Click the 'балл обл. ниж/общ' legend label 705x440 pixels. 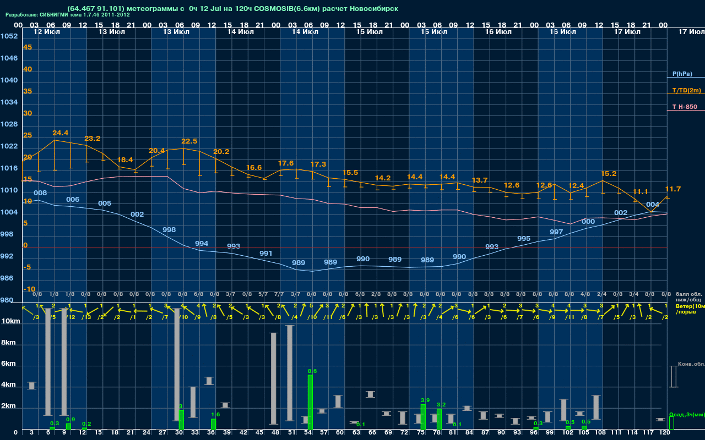(688, 297)
